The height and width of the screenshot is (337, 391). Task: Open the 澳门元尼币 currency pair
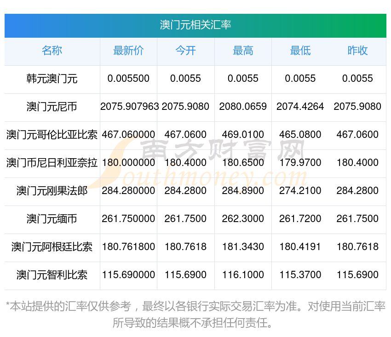click(x=52, y=107)
